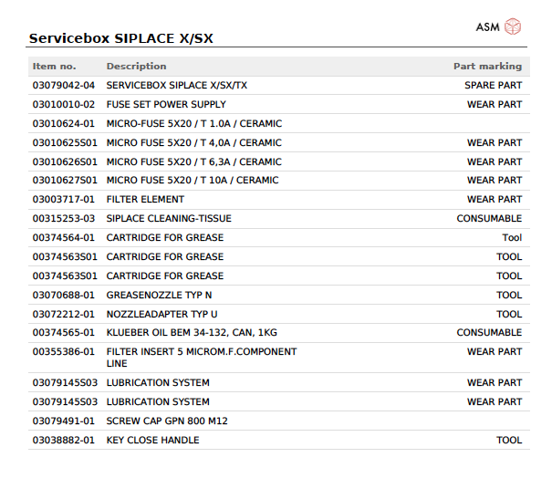This screenshot has width=552, height=499.
Task: Click WEAR PART in the T 10A fuse row
Action: coord(495,181)
